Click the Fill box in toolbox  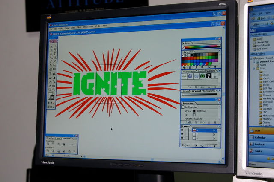(50, 95)
